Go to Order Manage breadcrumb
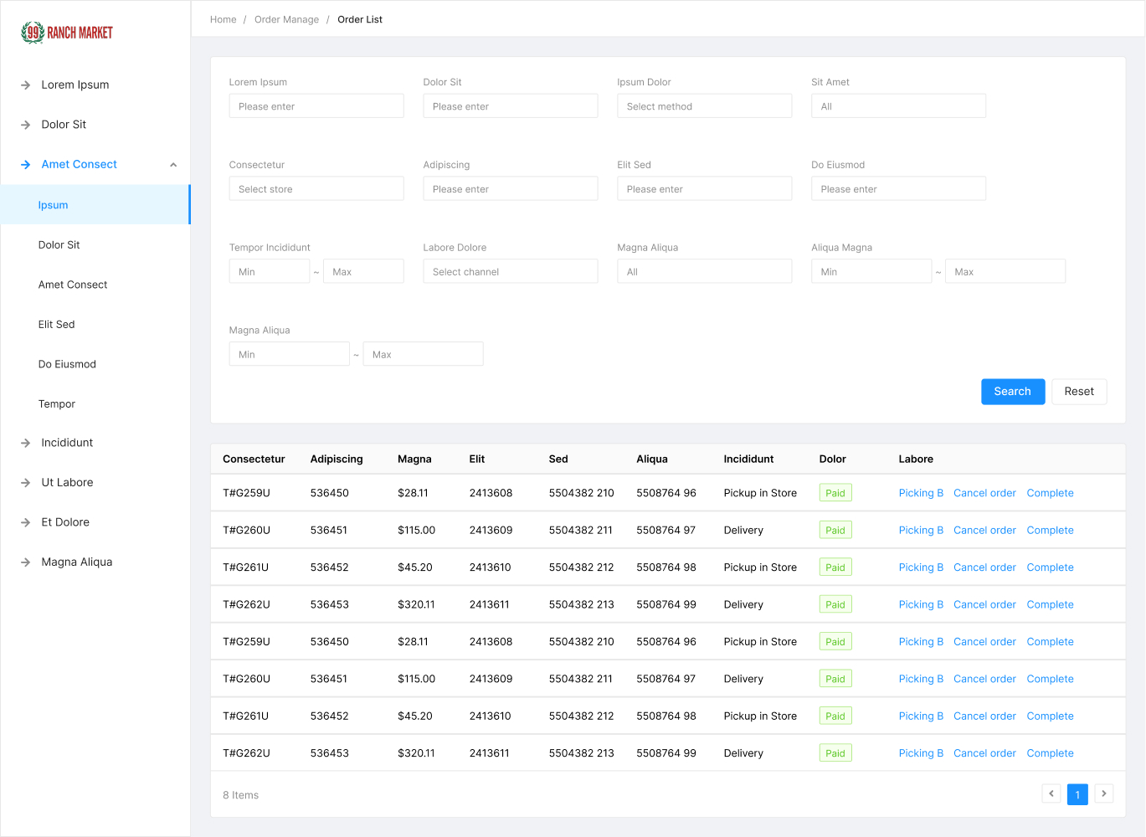The height and width of the screenshot is (837, 1146). (287, 19)
